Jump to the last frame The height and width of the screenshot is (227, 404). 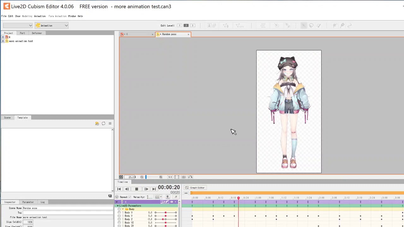coord(154,189)
